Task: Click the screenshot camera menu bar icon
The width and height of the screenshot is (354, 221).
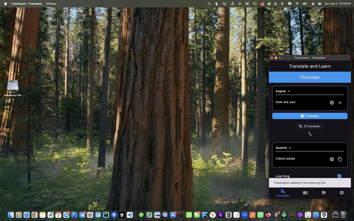Action: click(247, 4)
